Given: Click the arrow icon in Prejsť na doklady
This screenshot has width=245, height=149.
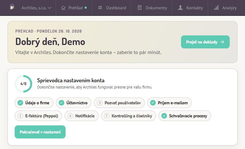Looking at the screenshot, I should [x=222, y=42].
